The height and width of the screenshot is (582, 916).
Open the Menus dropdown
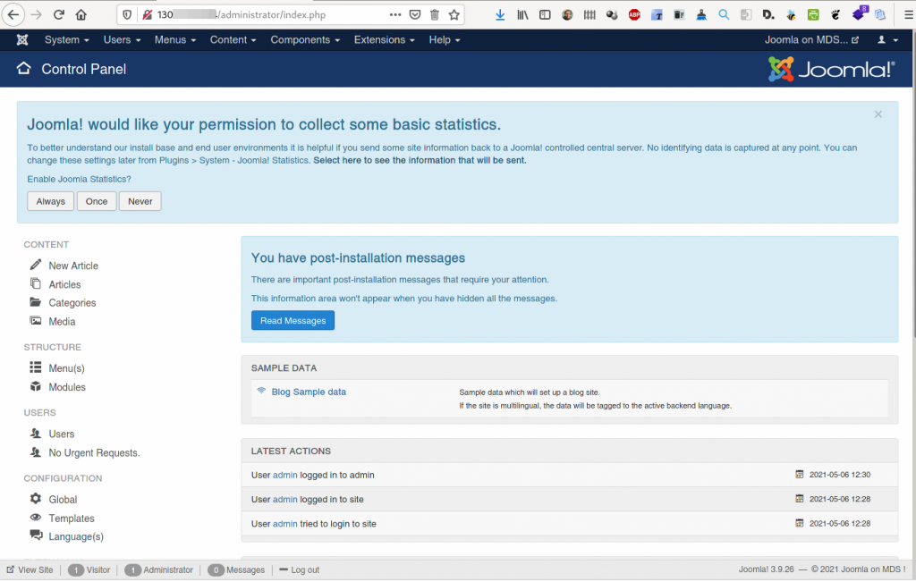pos(175,39)
